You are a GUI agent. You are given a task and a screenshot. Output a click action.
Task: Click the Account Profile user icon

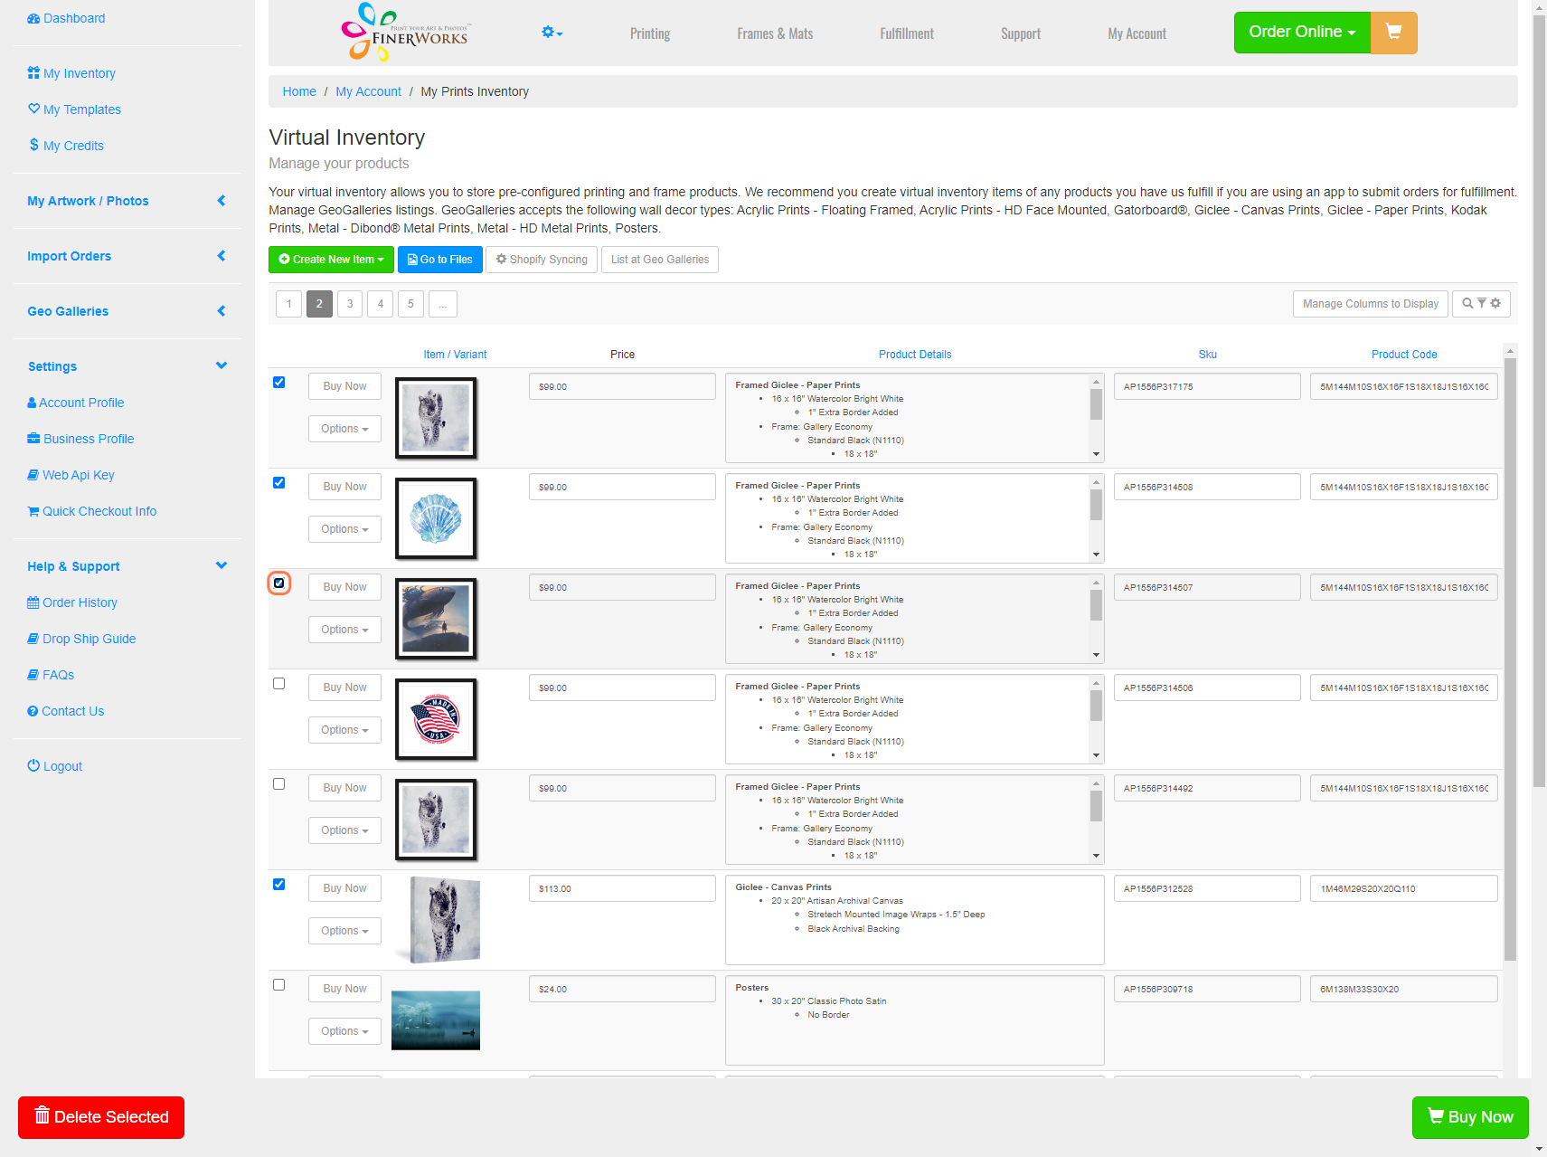[32, 403]
